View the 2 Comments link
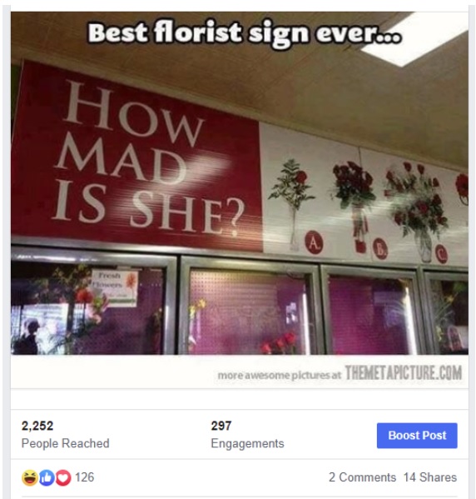This screenshot has height=499, width=476. point(362,477)
